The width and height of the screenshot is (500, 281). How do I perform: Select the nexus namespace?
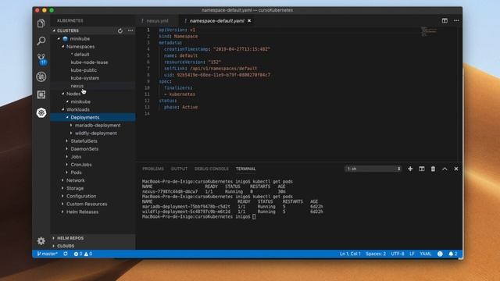[x=77, y=86]
